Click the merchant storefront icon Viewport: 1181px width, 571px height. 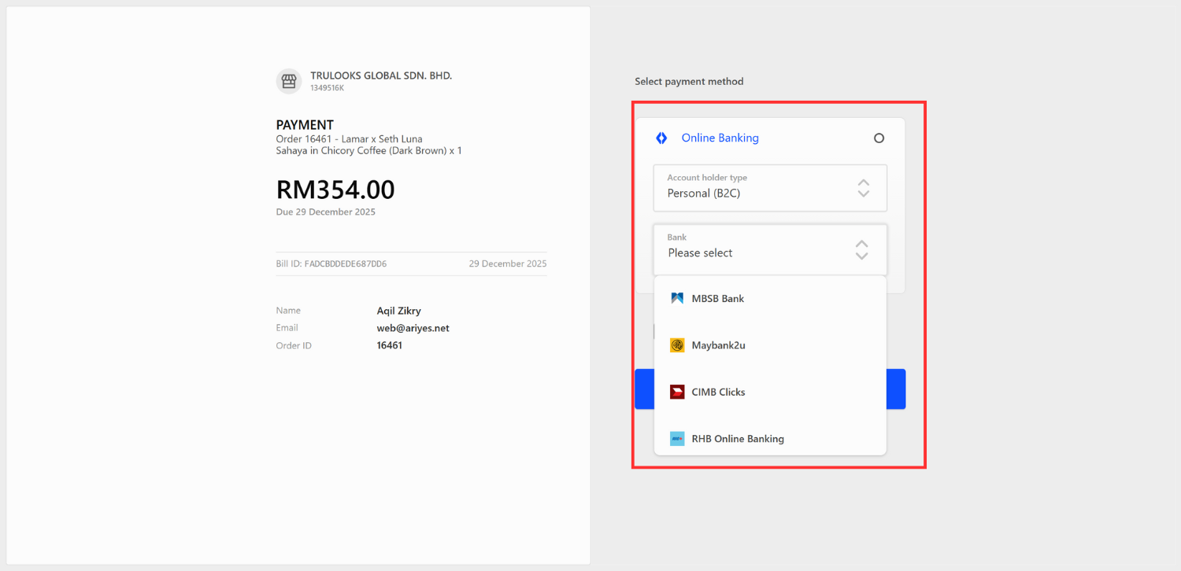289,81
